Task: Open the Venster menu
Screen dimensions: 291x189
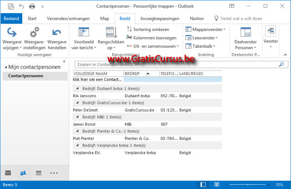Action: point(271,37)
